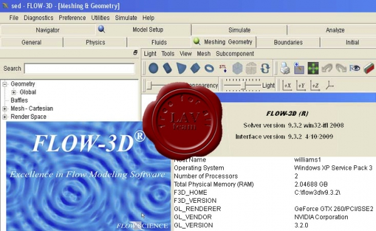The image size is (376, 231).
Task: Set view along +Y axis
Action: click(x=301, y=86)
